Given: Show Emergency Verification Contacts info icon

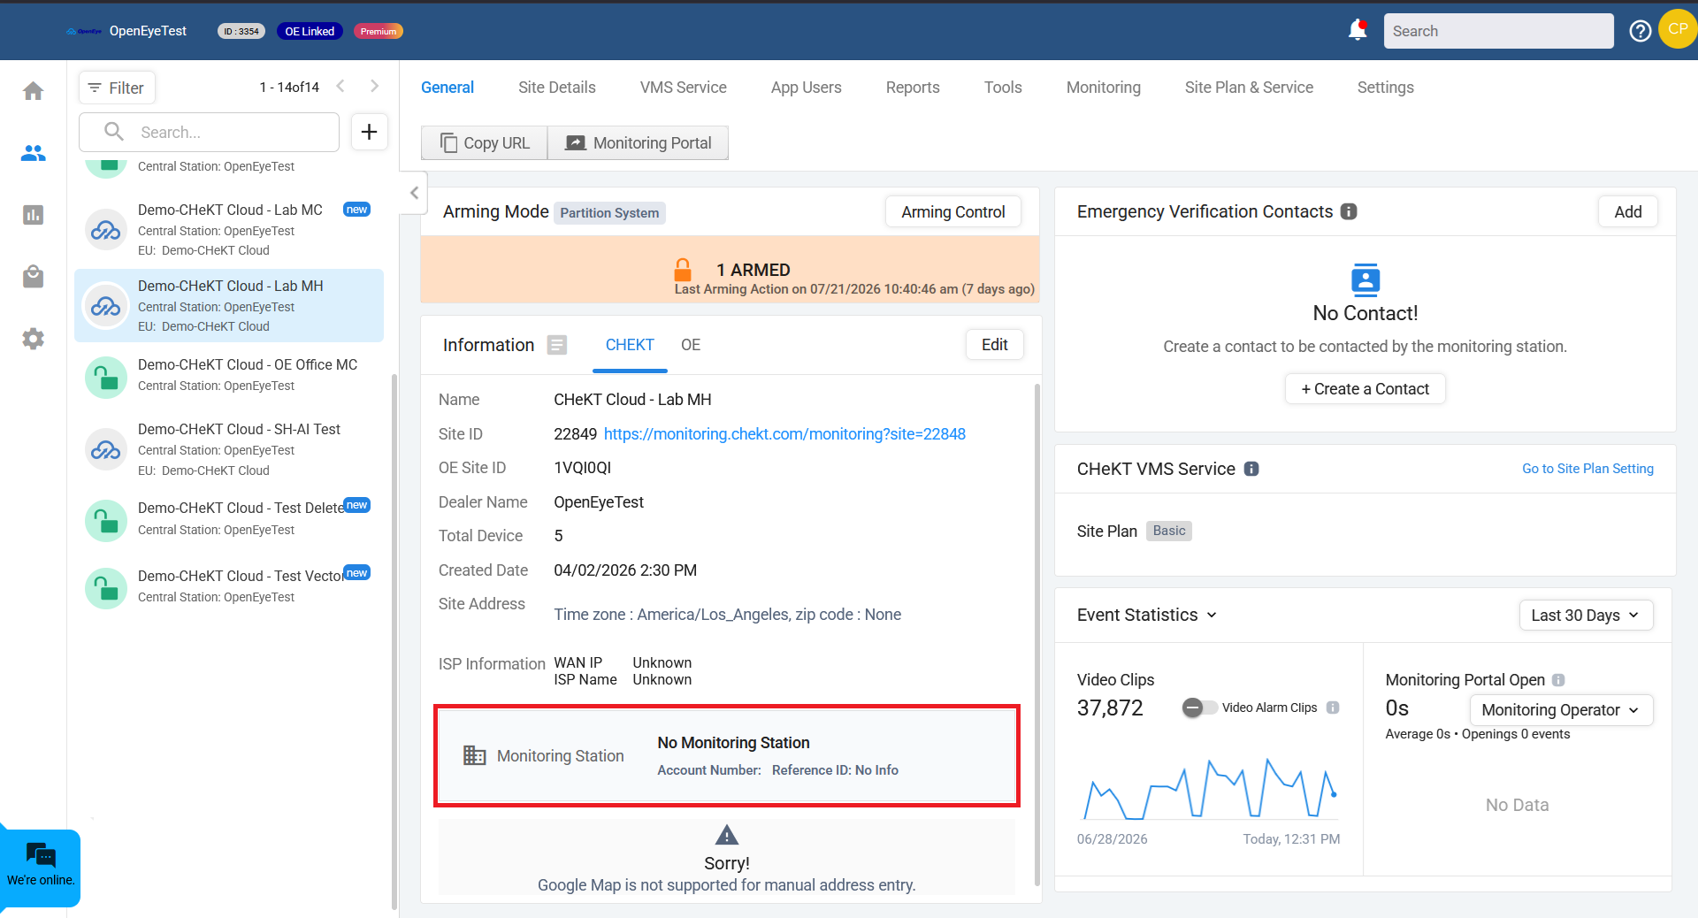Looking at the screenshot, I should pyautogui.click(x=1349, y=211).
